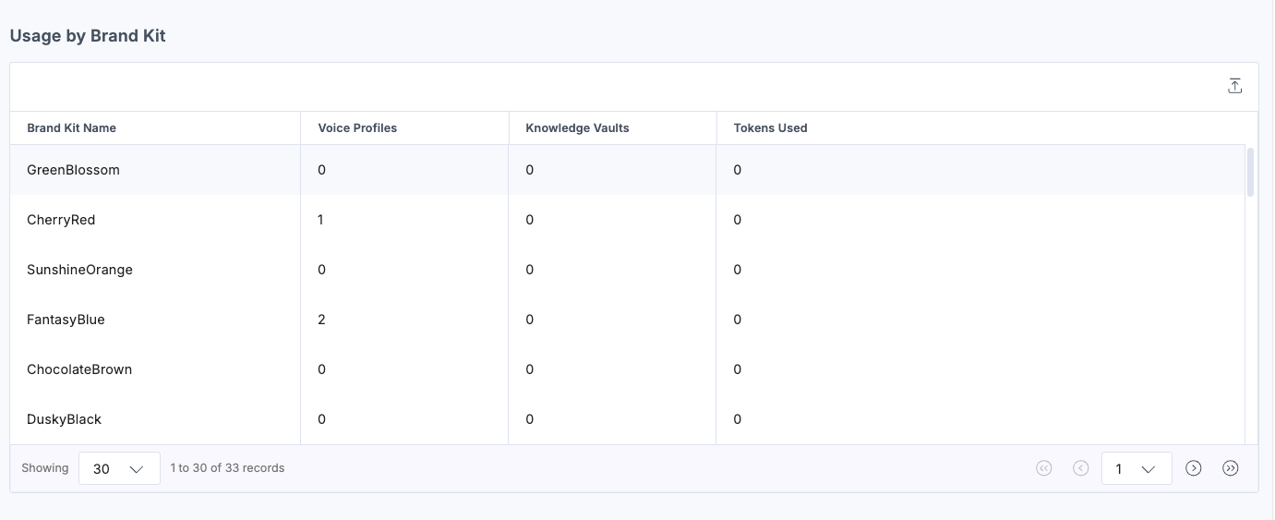1275x520 pixels.
Task: Click the ChocolateBrown brand kit name
Action: click(79, 369)
